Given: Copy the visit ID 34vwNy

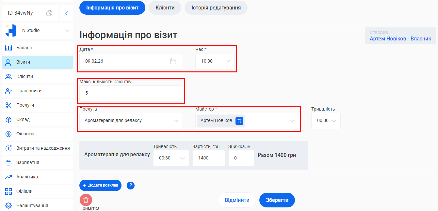Looking at the screenshot, I should 49,13.
